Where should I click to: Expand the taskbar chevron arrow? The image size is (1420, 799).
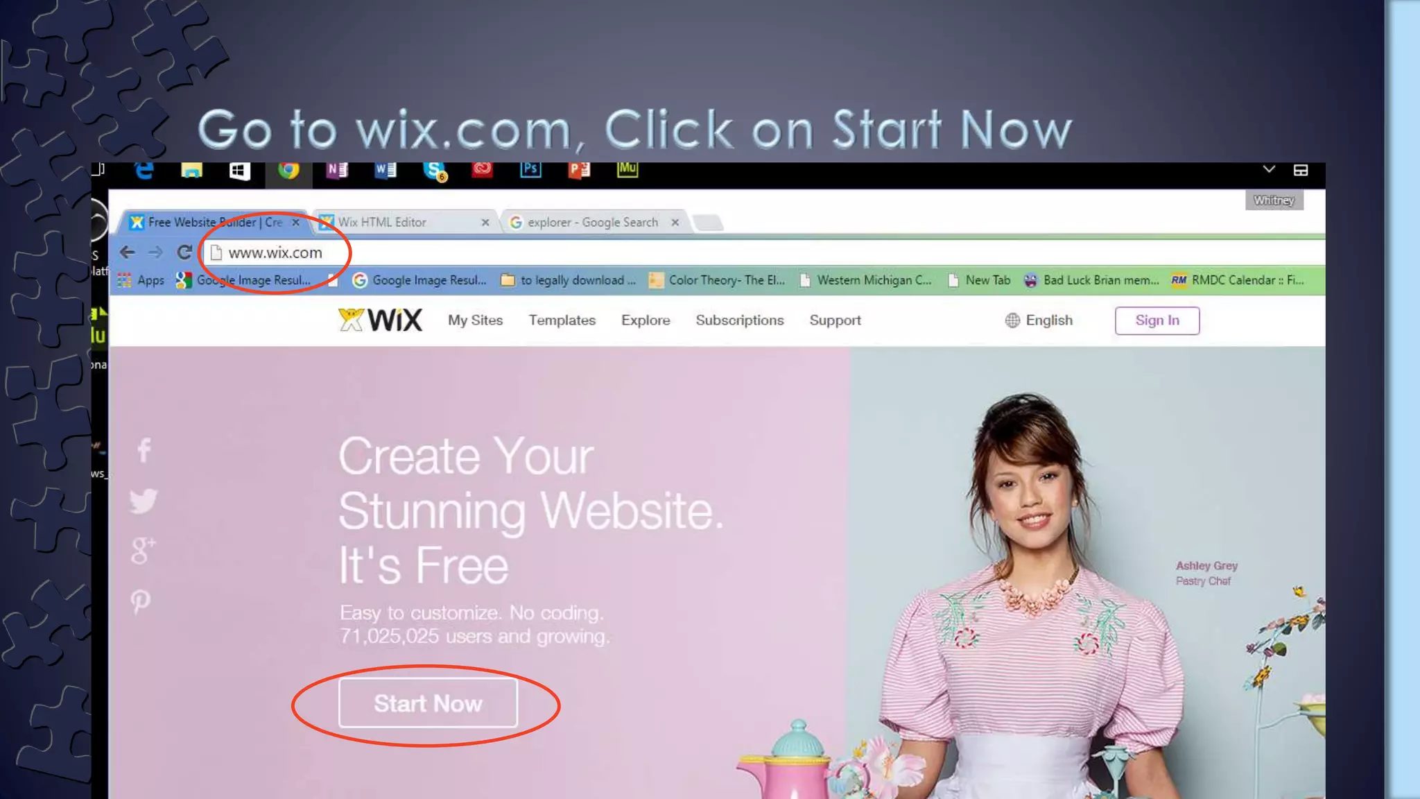point(1269,169)
